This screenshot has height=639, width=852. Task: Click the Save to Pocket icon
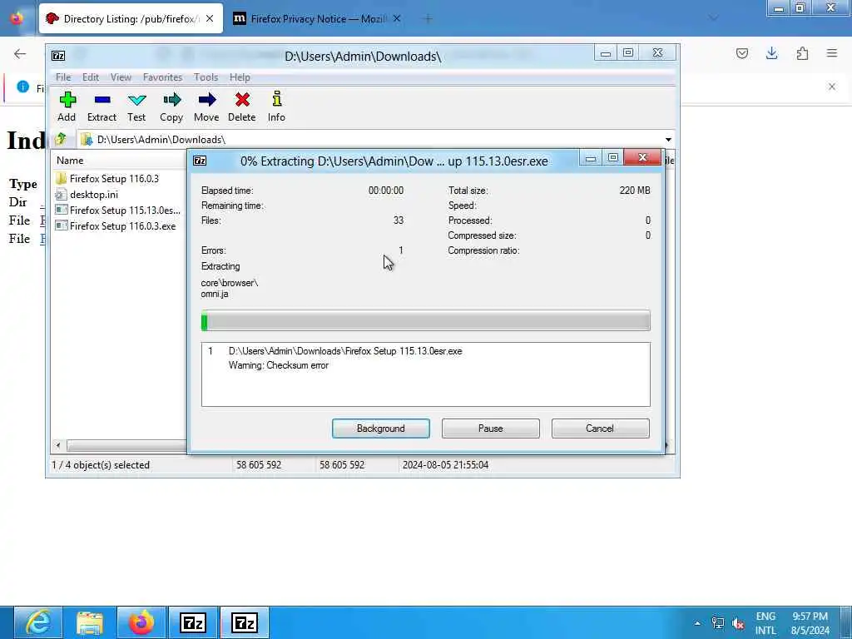click(x=741, y=53)
